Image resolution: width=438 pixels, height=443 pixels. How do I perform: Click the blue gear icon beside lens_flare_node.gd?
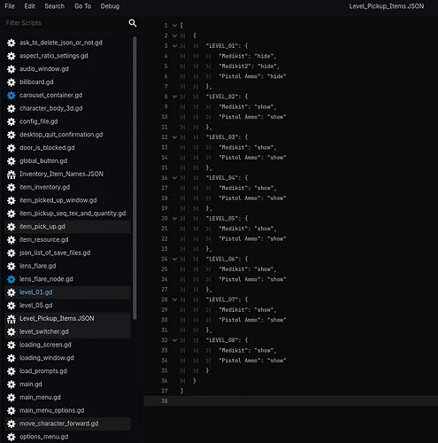coord(12,279)
